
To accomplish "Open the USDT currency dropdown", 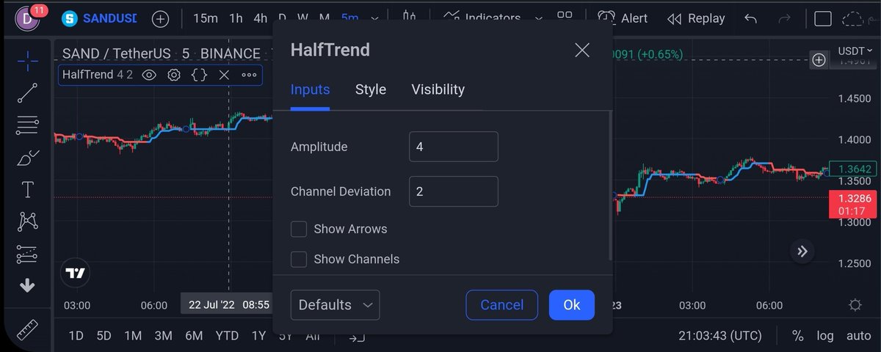I will pyautogui.click(x=855, y=51).
